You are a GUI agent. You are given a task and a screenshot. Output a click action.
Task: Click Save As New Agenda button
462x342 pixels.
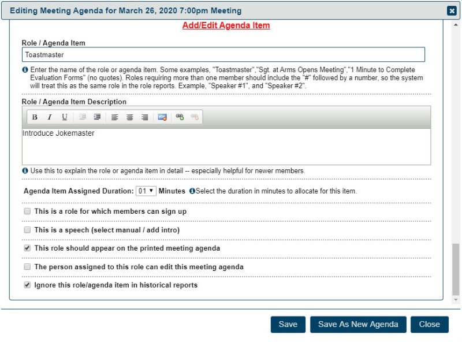[x=358, y=324]
